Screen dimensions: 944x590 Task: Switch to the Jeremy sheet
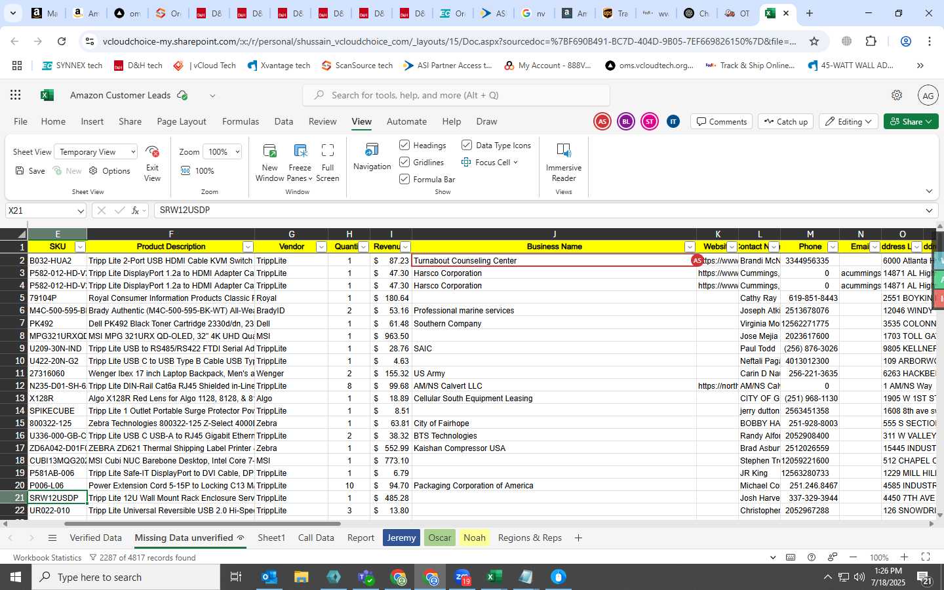click(x=401, y=538)
